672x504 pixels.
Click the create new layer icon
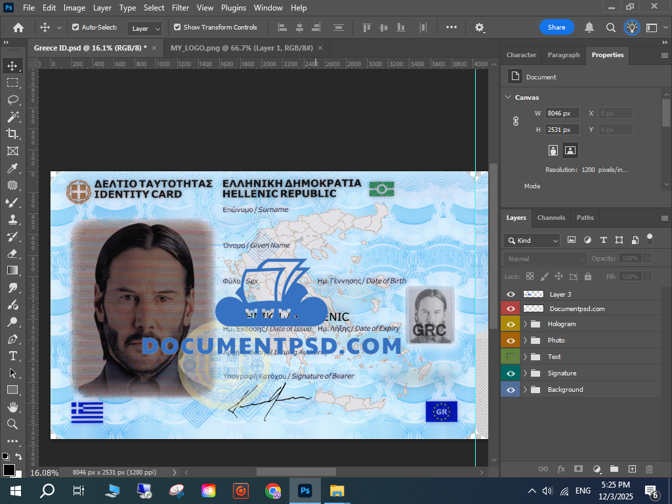632,469
